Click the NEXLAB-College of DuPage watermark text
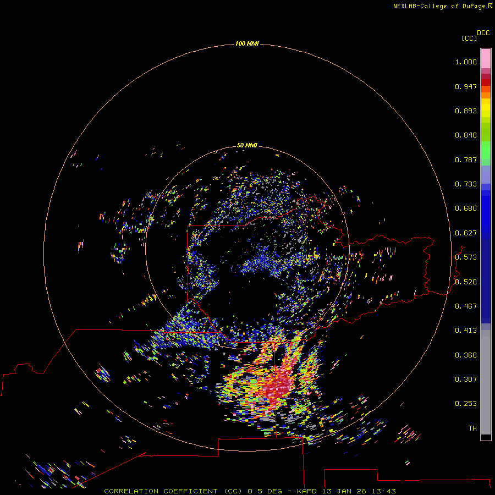The image size is (495, 495). (442, 6)
